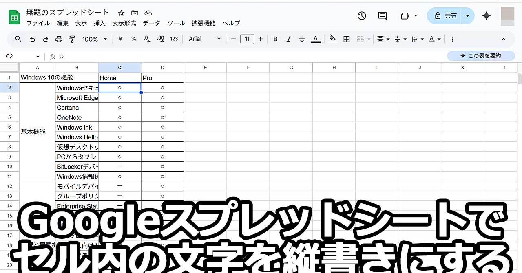Click the print icon
This screenshot has height=273, width=522.
coord(59,39)
